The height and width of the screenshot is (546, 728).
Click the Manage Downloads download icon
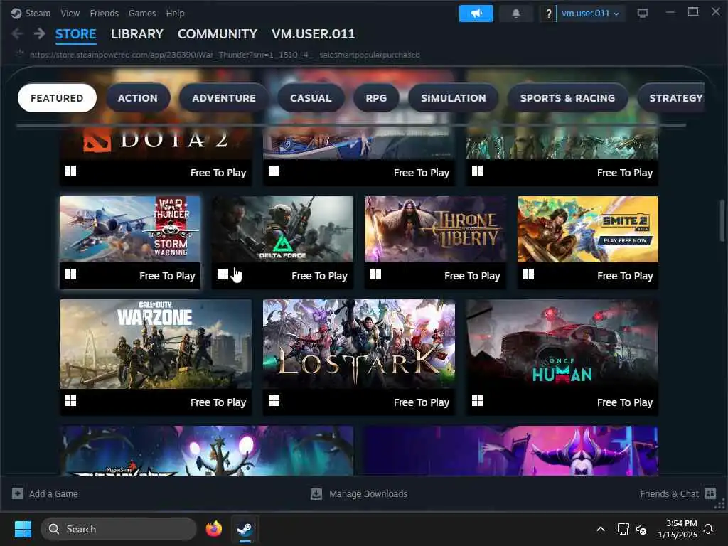pos(316,493)
